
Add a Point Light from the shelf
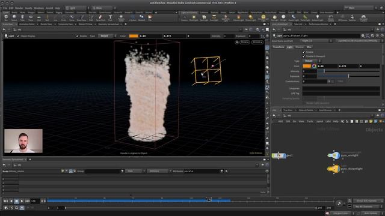coord(194,17)
